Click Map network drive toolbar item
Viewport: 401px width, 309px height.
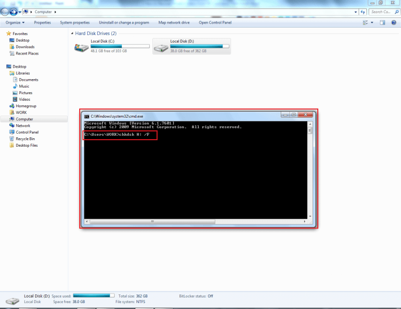(174, 23)
